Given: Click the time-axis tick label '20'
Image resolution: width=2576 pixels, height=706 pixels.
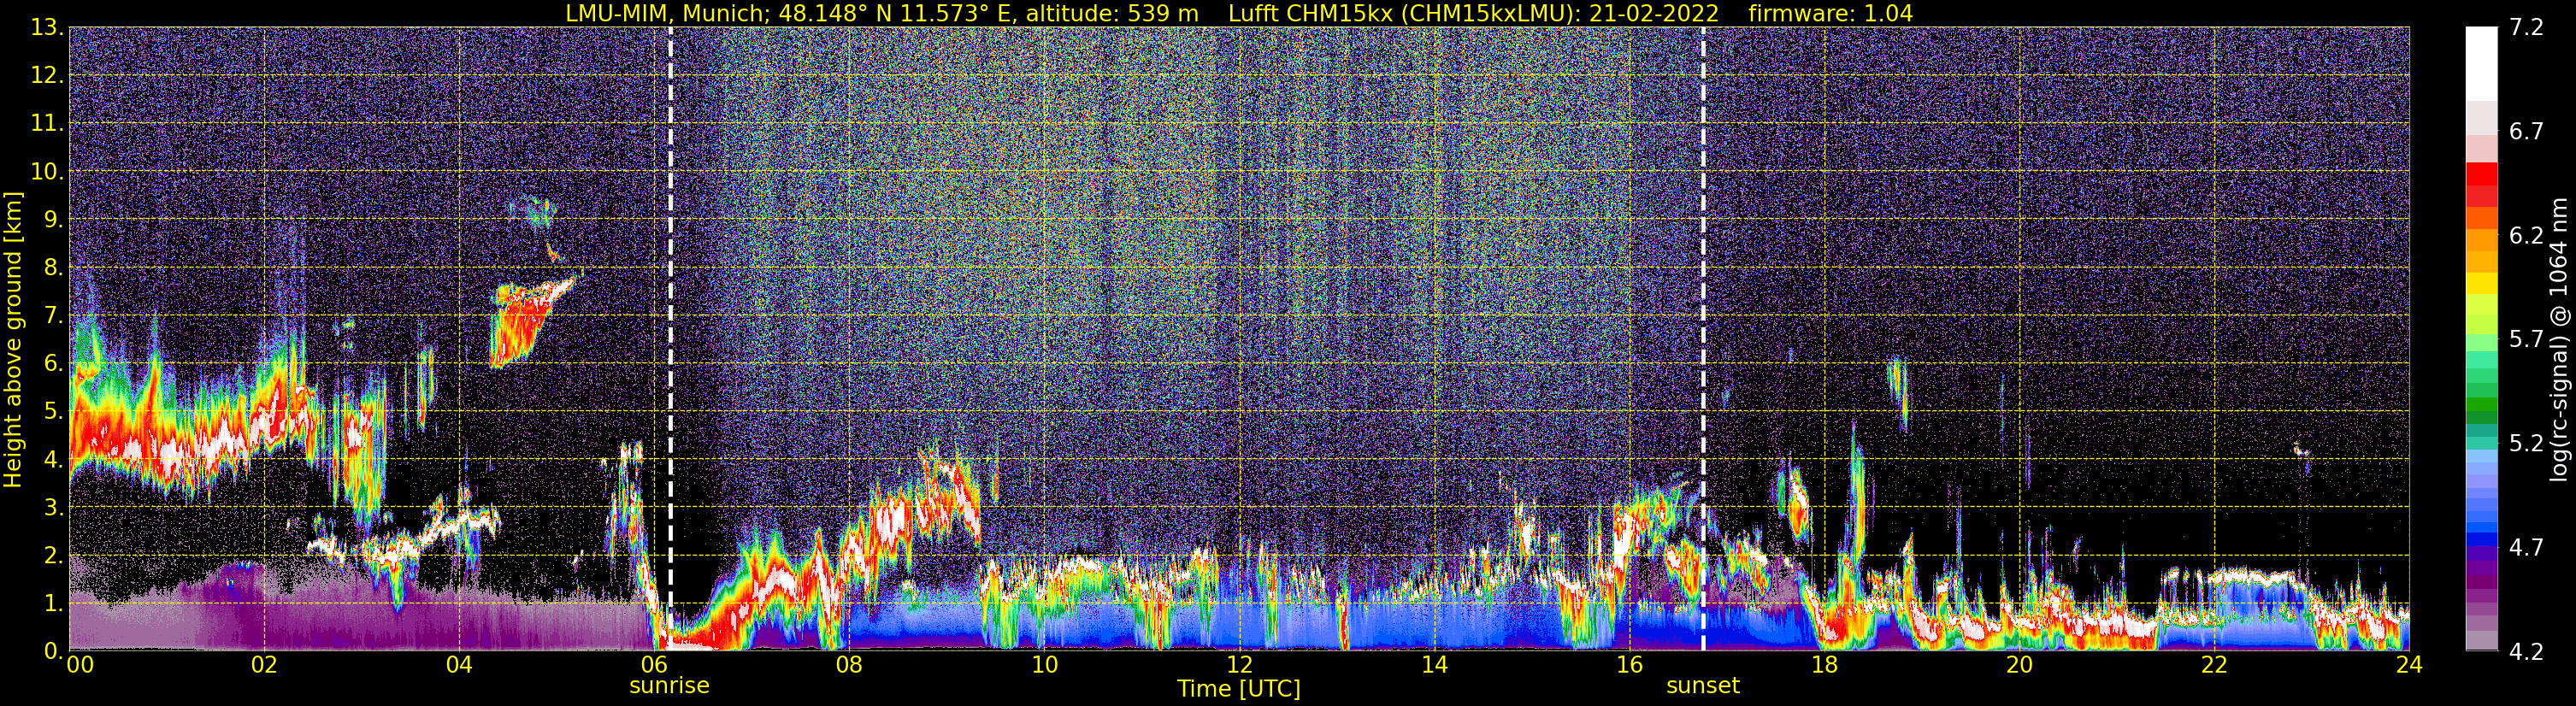Looking at the screenshot, I should point(2019,666).
